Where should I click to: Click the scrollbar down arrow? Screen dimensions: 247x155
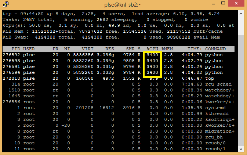[241, 149]
